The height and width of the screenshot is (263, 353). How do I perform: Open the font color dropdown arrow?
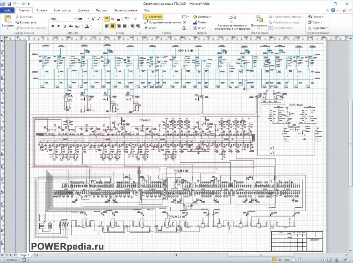coord(91,26)
